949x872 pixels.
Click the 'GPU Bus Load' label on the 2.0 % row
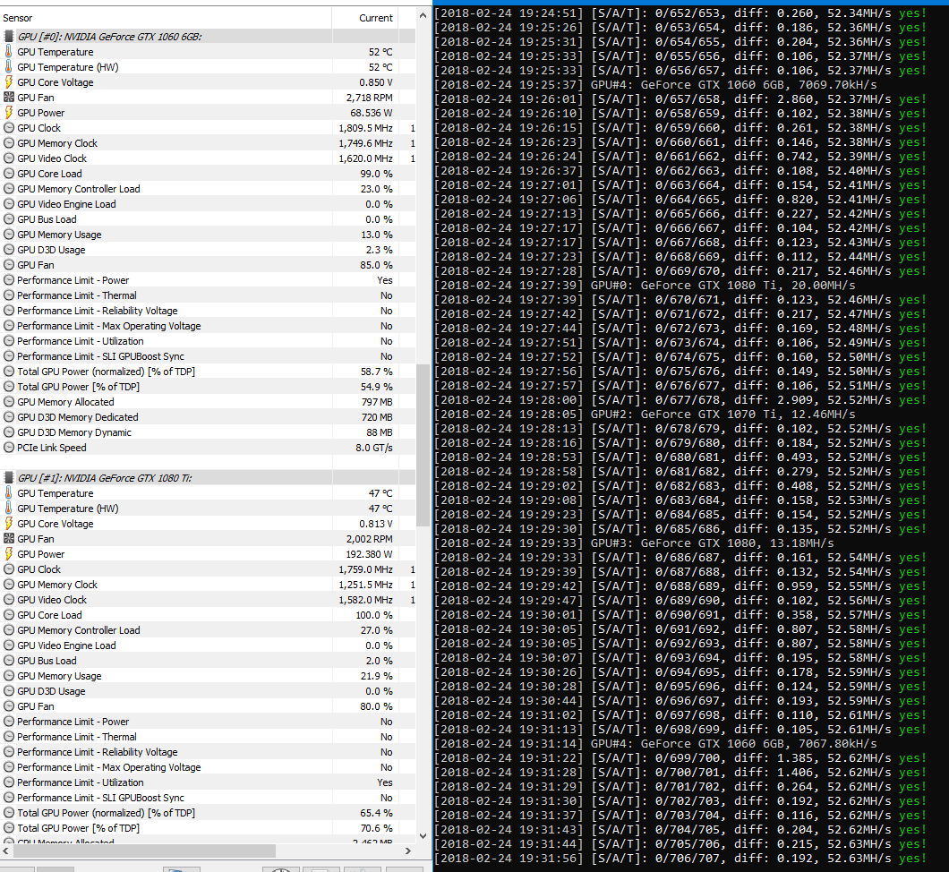click(x=47, y=661)
